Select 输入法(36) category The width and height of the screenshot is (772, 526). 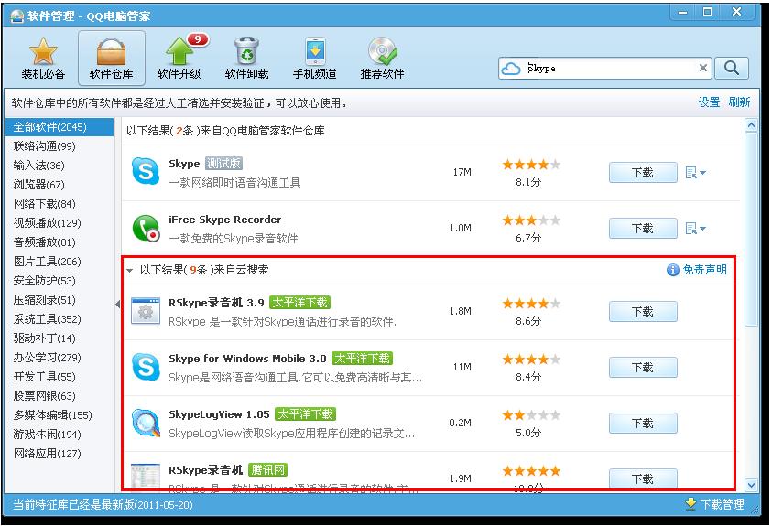click(38, 166)
